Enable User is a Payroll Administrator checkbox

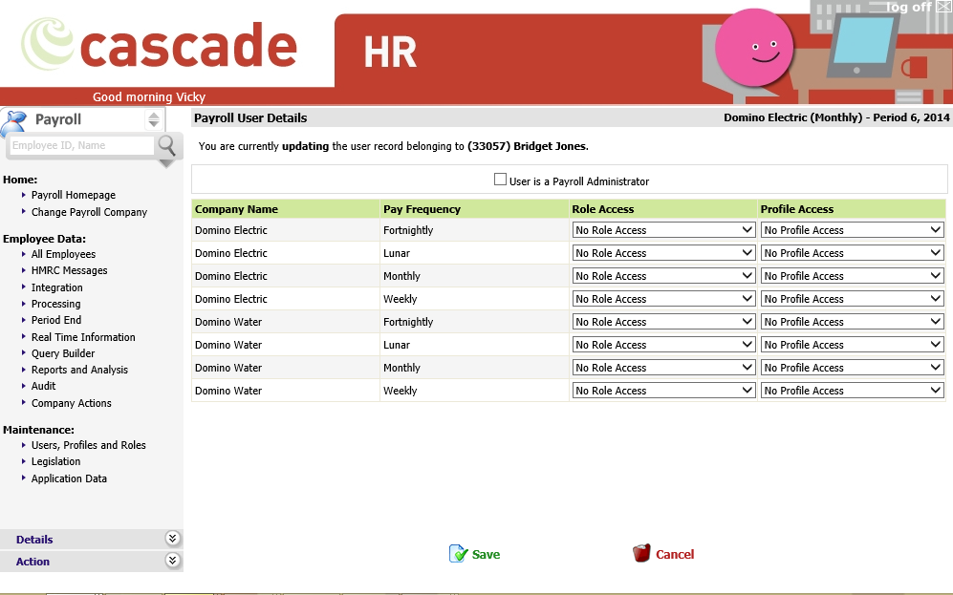(x=500, y=180)
